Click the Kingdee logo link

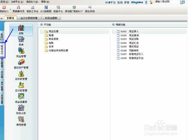[x=137, y=2]
